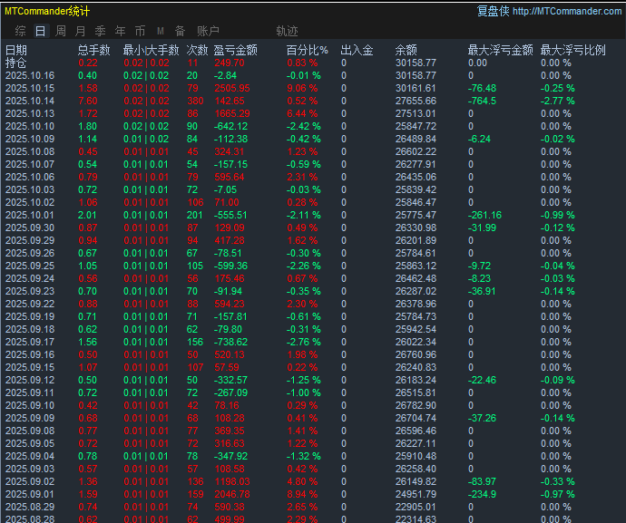Click the 次数 column header
This screenshot has height=523, width=626.
coord(197,50)
